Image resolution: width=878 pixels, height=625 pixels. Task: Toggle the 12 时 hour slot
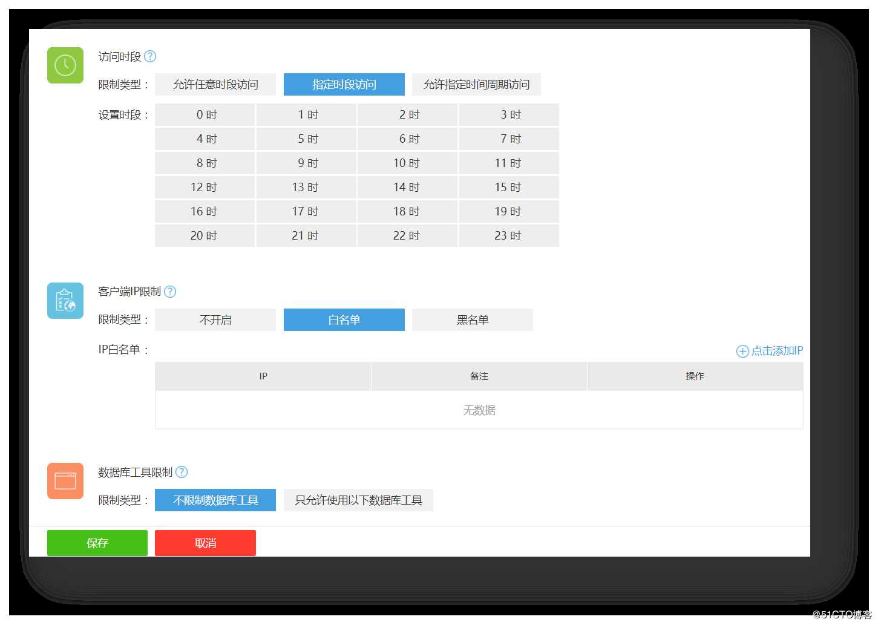point(205,188)
